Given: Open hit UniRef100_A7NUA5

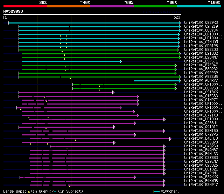Looking at the screenshot, I should click(x=201, y=42).
